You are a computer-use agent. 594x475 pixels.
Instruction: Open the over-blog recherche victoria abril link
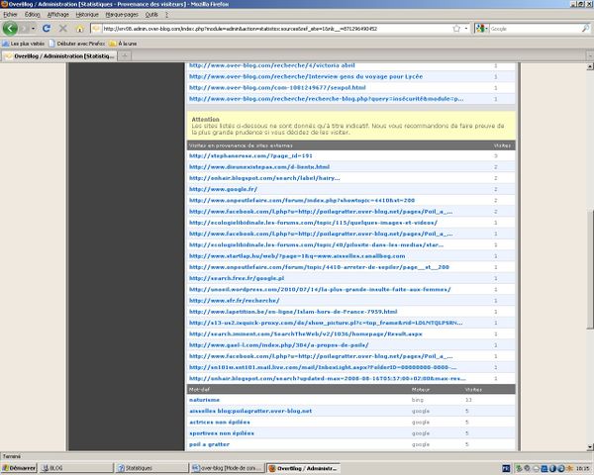pyautogui.click(x=272, y=65)
